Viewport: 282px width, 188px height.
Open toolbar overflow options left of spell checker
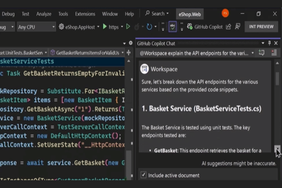coord(163,26)
